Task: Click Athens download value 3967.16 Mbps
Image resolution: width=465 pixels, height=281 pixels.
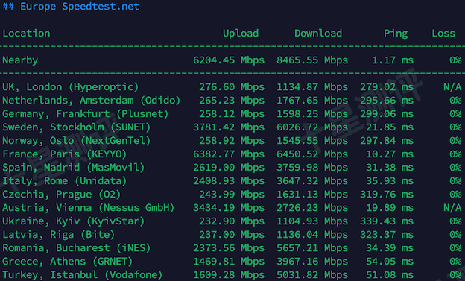Action: pyautogui.click(x=312, y=262)
